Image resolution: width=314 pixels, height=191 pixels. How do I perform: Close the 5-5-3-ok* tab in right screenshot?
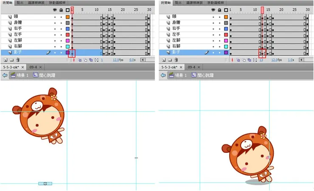(181, 67)
